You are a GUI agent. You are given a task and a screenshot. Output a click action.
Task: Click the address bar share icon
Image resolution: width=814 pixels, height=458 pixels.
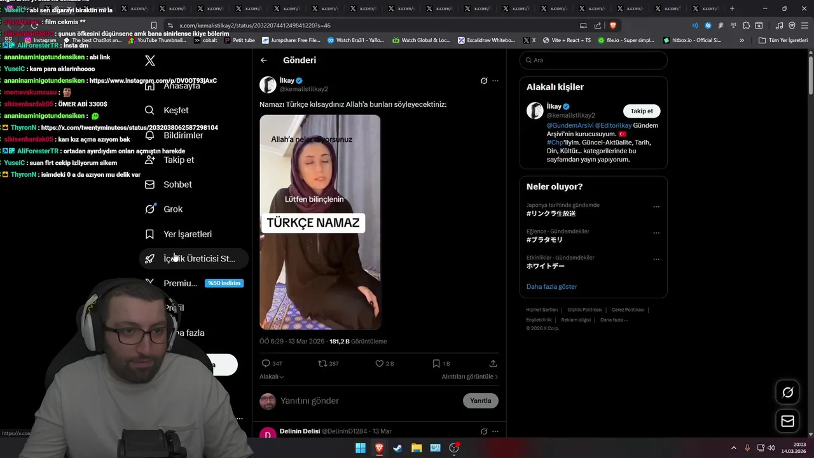click(598, 25)
